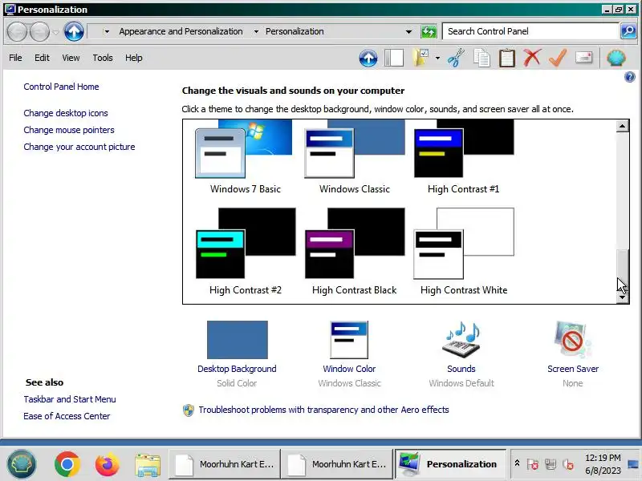This screenshot has width=642, height=481.
Task: Open Ease of Access Center link
Action: [x=67, y=416]
